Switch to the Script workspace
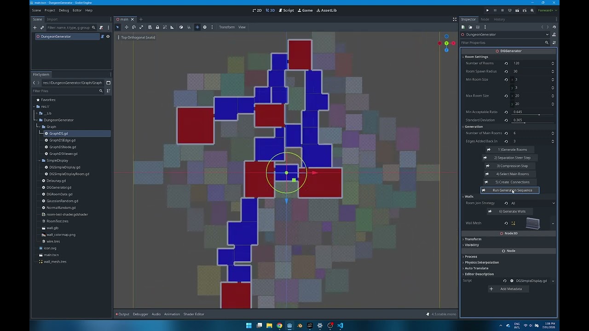589x331 pixels. (x=286, y=10)
